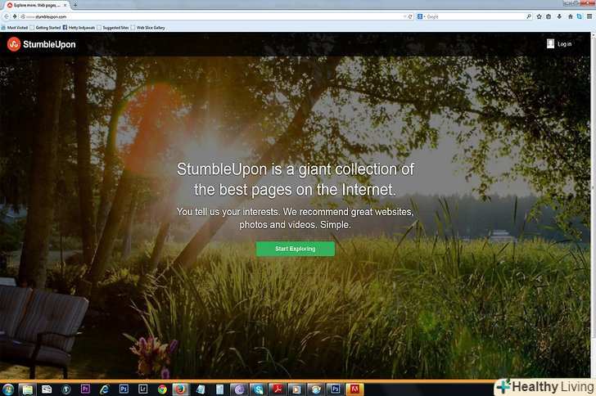Open Adobe Lightroom from the taskbar
The image size is (596, 396).
click(x=143, y=389)
